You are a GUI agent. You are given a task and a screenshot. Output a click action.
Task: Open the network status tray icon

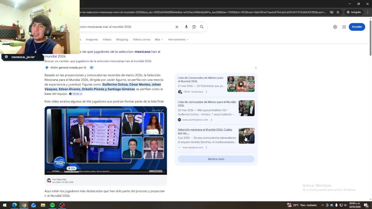[x=341, y=205]
